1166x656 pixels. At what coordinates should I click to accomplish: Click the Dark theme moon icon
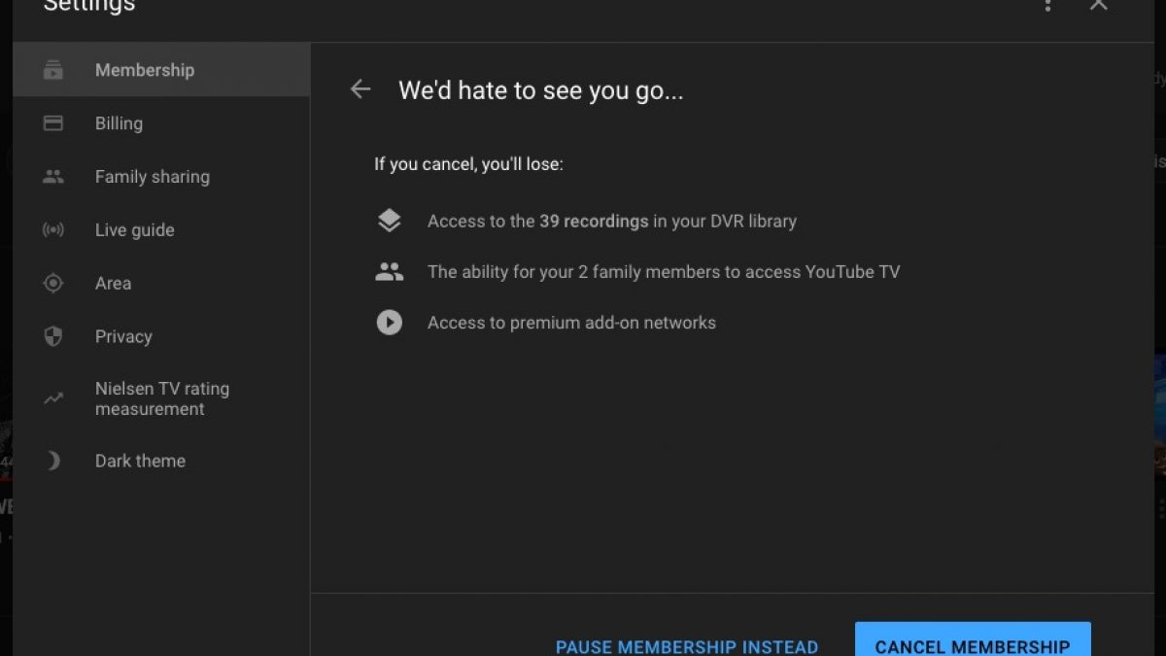[x=53, y=461]
